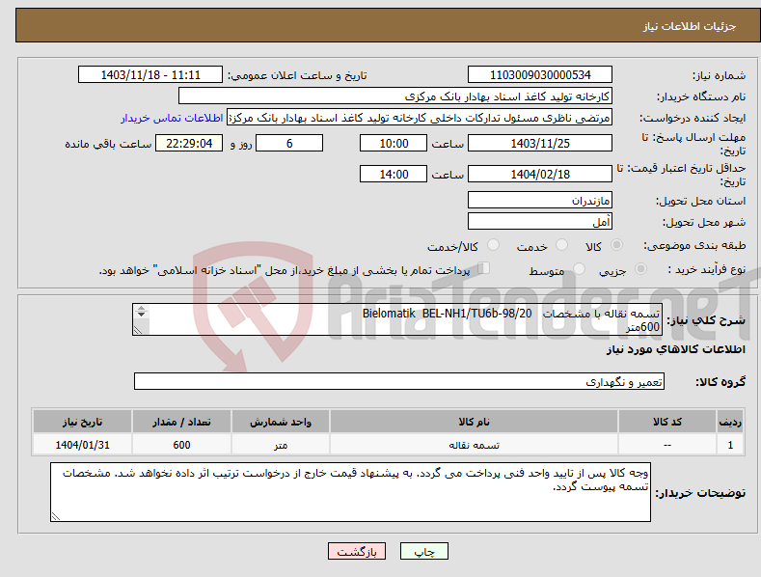Click the announcement date field 1403/11/18
Viewport: 761px width, 577px height.
click(150, 75)
